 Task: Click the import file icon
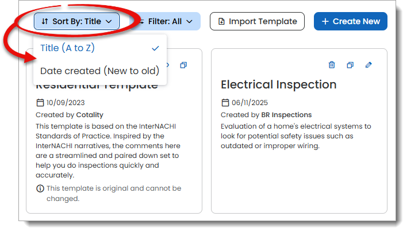[221, 21]
